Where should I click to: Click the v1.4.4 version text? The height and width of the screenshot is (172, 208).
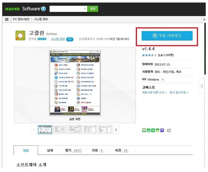pos(148,49)
